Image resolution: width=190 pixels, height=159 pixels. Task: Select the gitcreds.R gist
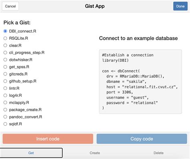5,74
